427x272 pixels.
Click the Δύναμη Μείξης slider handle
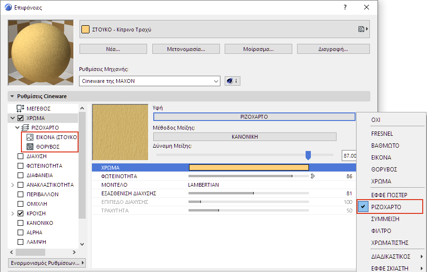click(308, 155)
